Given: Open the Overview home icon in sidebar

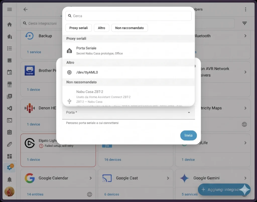Looking at the screenshot, I should coord(10,24).
